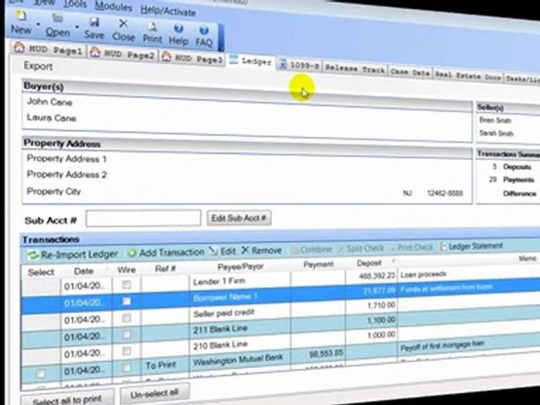Screen dimensions: 540x405
Task: Toggle Wire checkbox for Washington Mutual Bank row
Action: click(x=127, y=367)
